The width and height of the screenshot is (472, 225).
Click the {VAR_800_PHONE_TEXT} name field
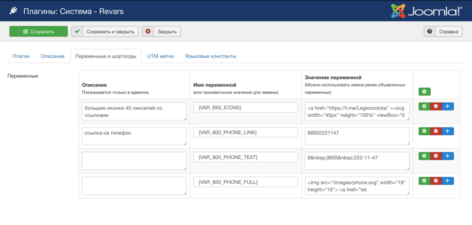[245, 157]
